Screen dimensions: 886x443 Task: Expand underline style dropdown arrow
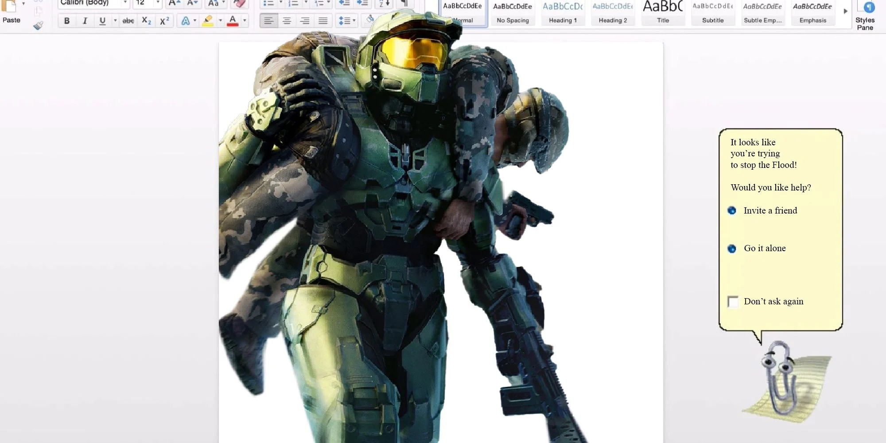click(x=115, y=21)
